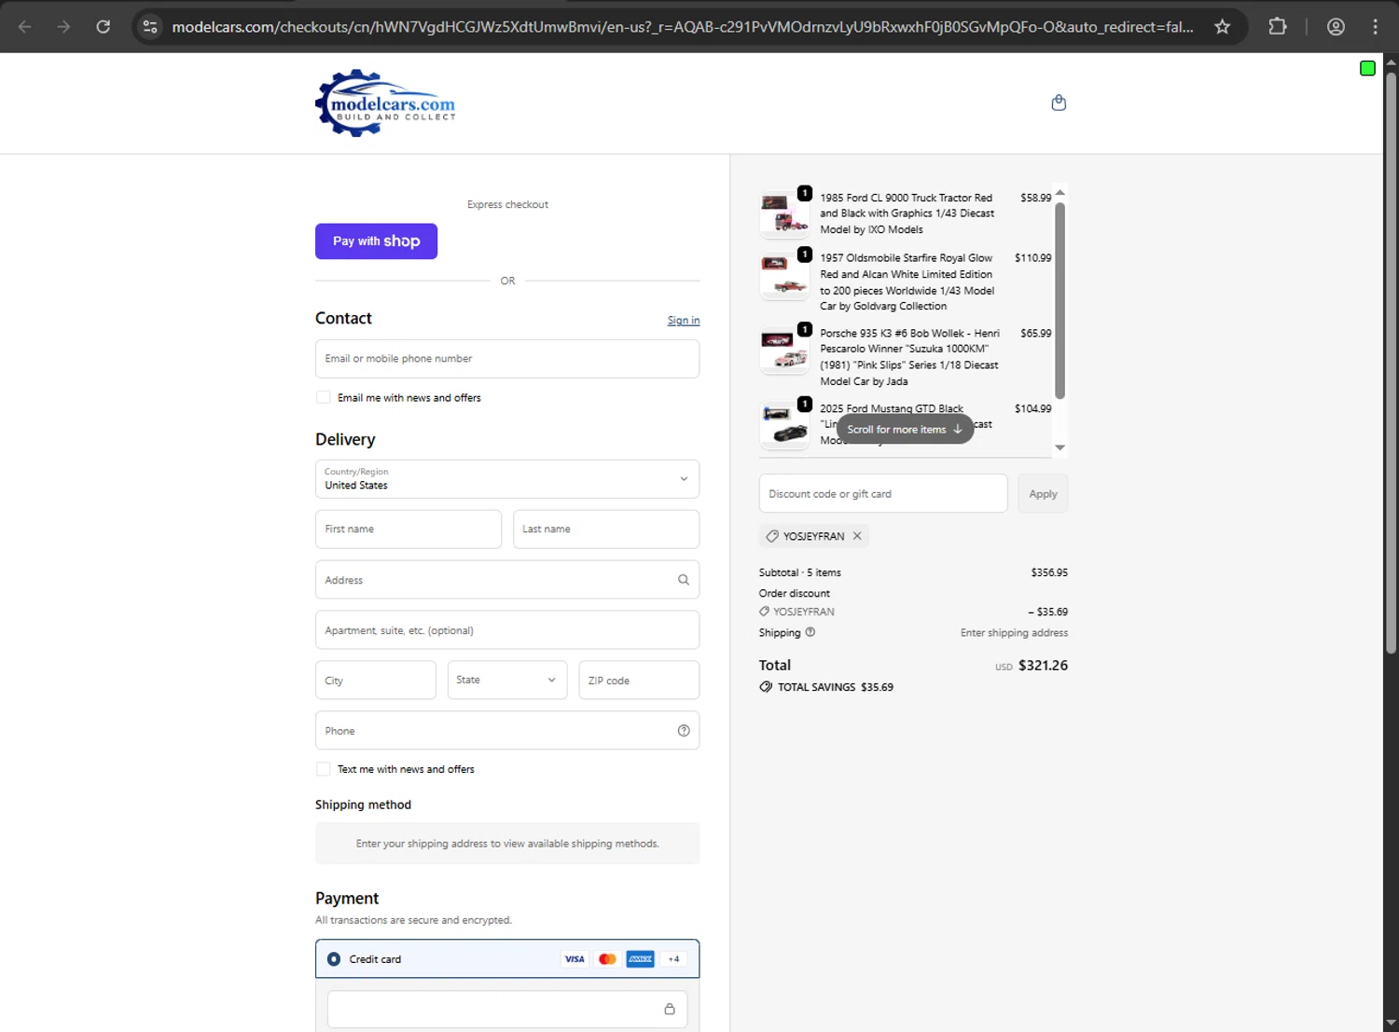Click TOTAL SAVINGS $35.69 text
The height and width of the screenshot is (1032, 1399).
click(x=835, y=687)
